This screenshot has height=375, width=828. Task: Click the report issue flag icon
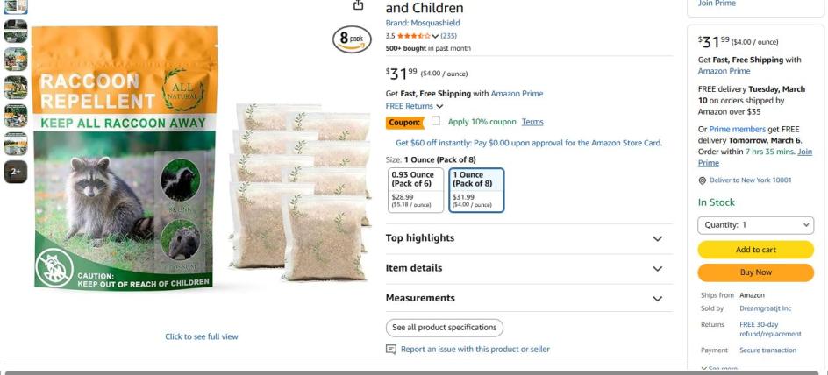pos(391,350)
